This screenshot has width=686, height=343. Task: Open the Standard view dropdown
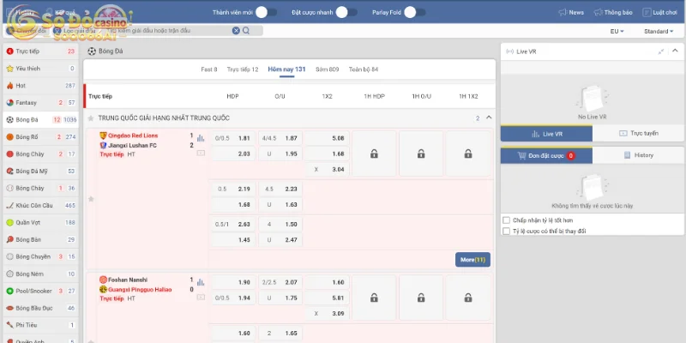point(659,31)
